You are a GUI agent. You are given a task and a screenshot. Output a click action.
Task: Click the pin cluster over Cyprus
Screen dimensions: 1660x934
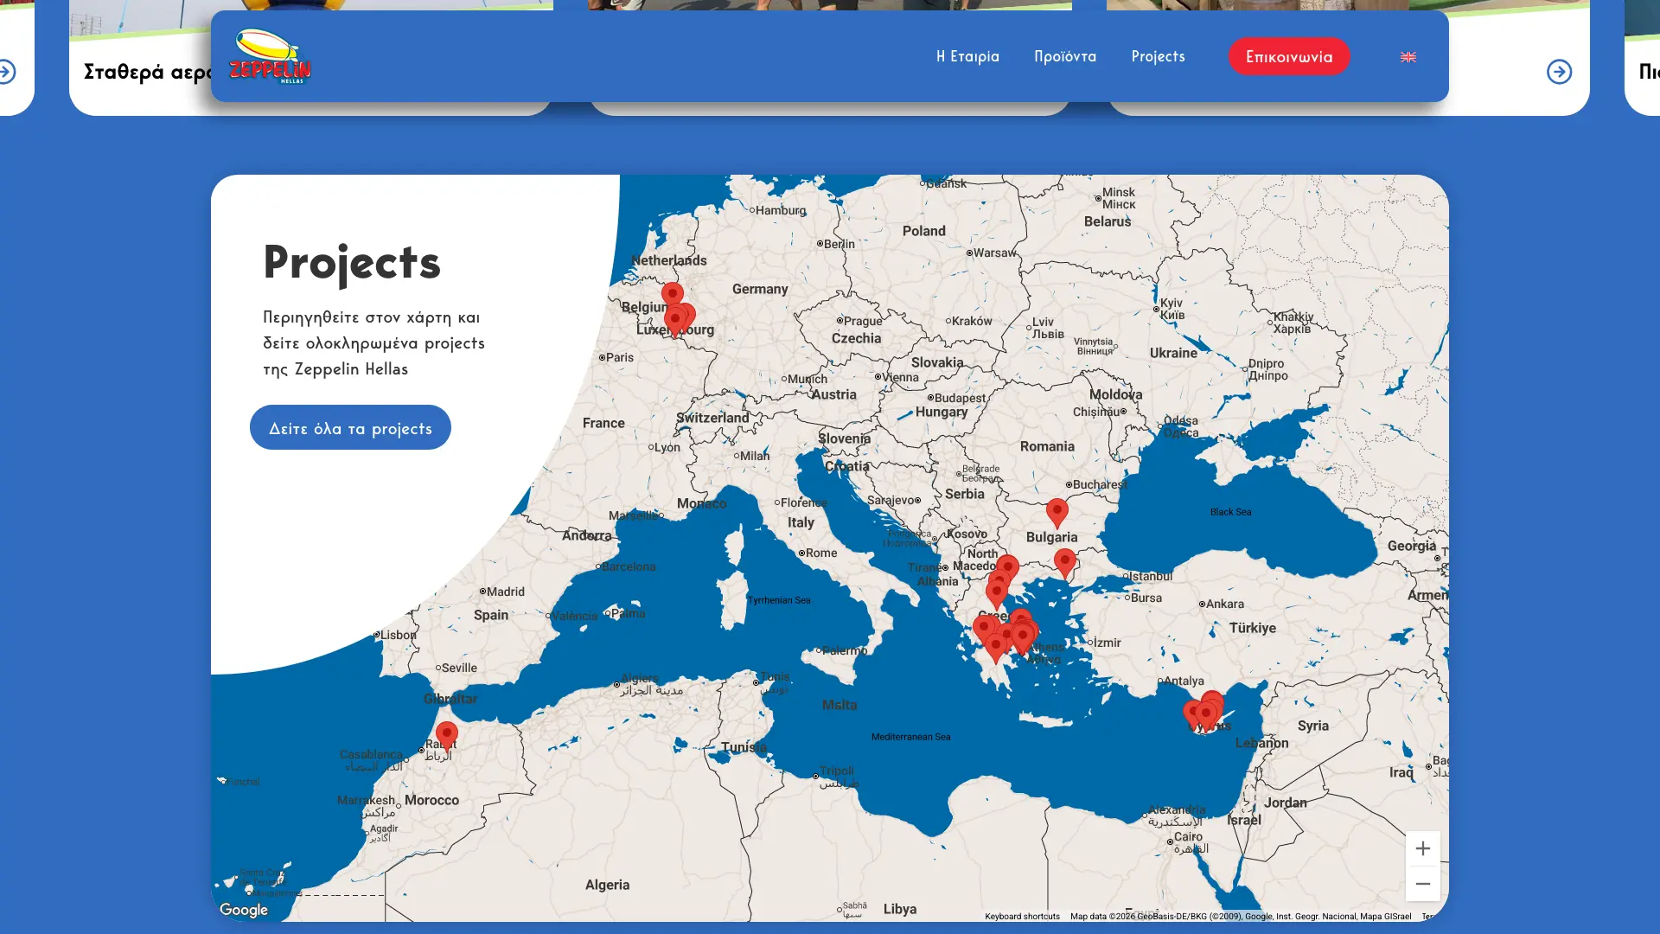[x=1204, y=713]
